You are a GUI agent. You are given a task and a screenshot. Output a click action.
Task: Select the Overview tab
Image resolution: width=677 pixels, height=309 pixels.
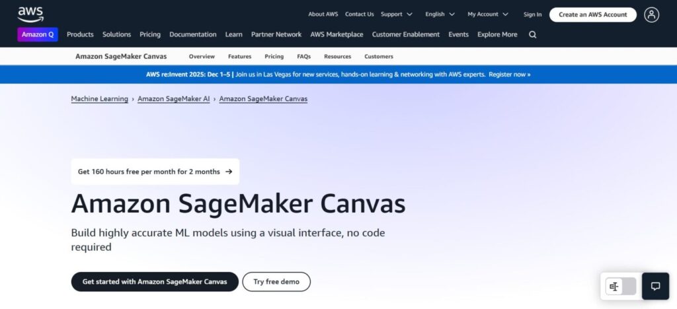202,57
